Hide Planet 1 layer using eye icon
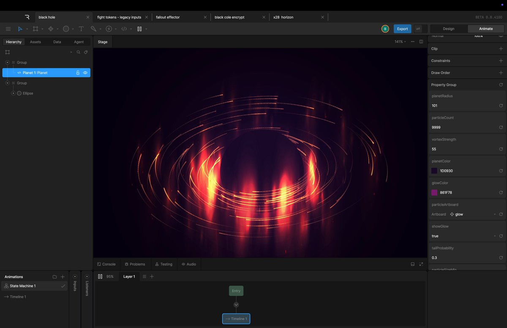The height and width of the screenshot is (328, 507). tap(85, 73)
